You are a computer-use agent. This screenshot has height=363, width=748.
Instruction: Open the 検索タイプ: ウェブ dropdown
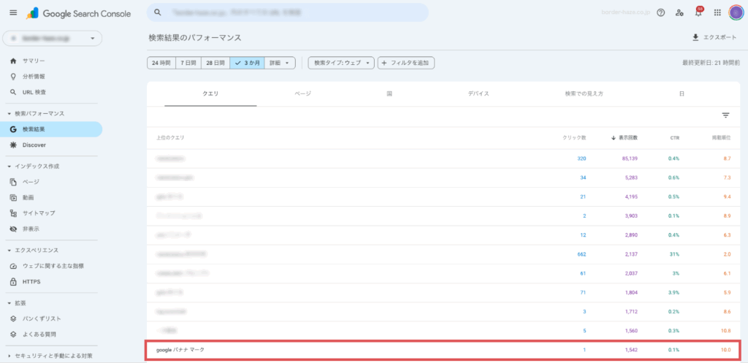tap(341, 64)
